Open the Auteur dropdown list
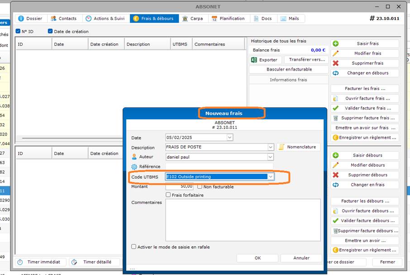The width and height of the screenshot is (410, 275). tap(271, 157)
